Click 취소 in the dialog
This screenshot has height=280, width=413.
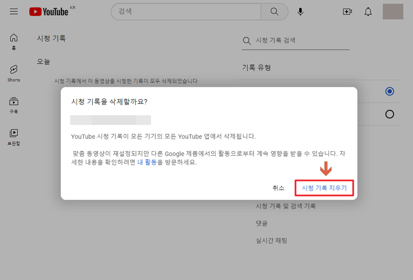click(278, 188)
